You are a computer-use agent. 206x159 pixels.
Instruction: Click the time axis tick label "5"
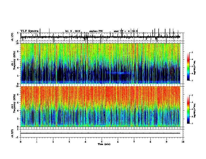click(x=102, y=142)
